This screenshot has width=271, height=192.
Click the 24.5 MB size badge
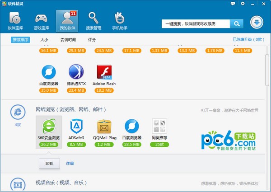(x=104, y=51)
